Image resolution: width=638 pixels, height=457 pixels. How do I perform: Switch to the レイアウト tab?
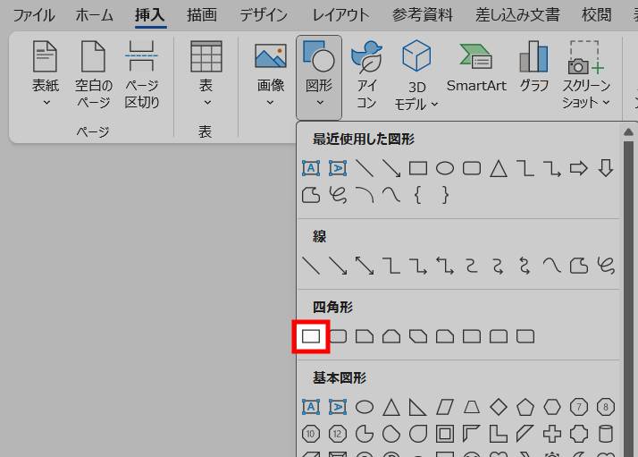(340, 15)
